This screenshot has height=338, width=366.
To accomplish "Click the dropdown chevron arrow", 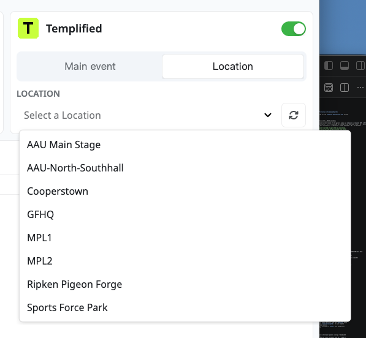I will click(268, 115).
